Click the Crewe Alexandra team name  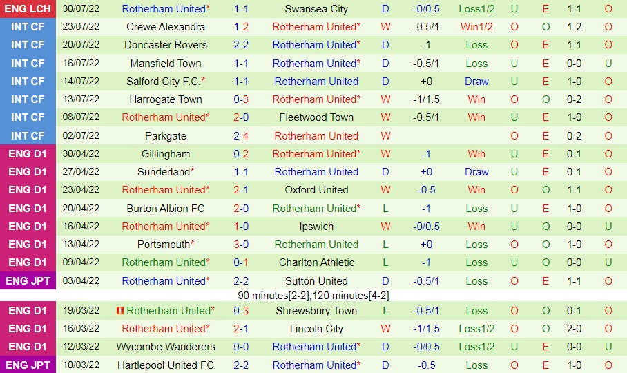166,27
